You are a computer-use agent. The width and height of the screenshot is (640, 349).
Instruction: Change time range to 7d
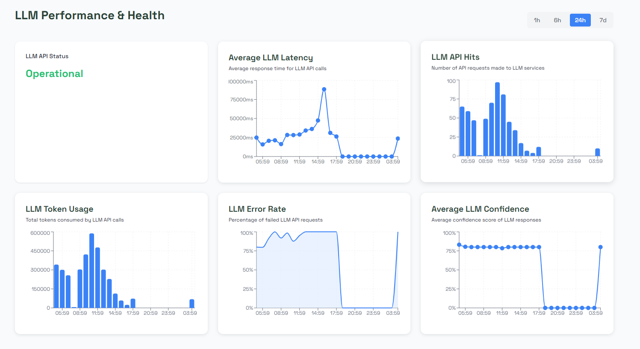pos(603,20)
